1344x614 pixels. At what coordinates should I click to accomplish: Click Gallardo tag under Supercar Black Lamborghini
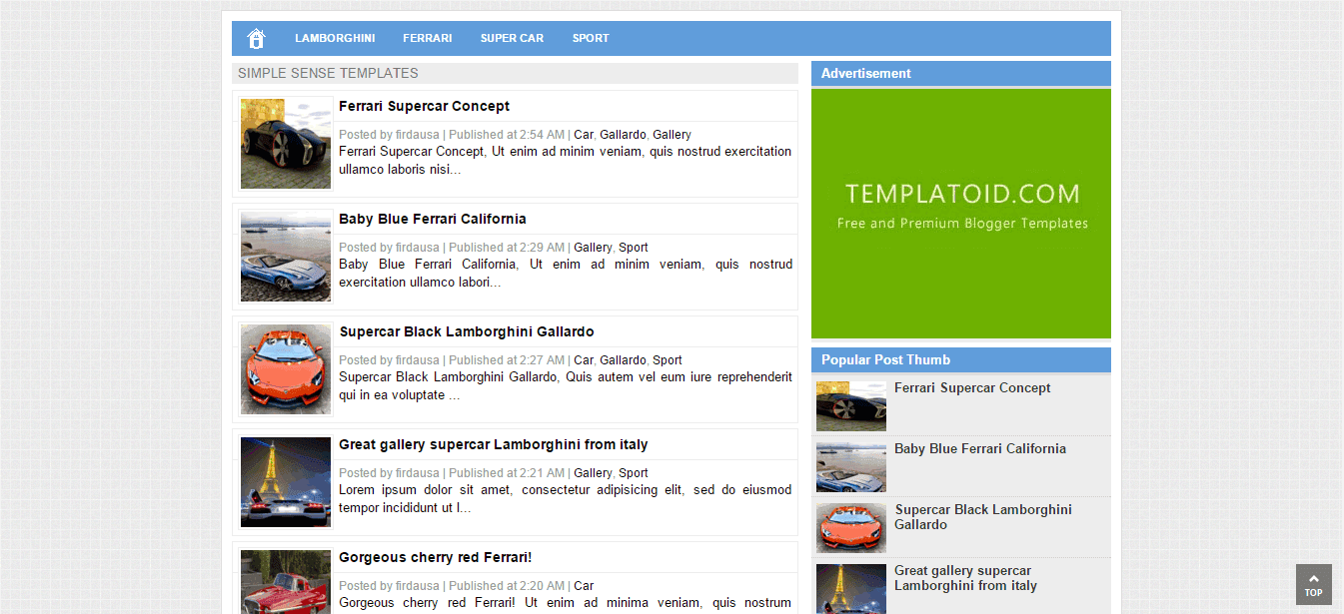623,360
